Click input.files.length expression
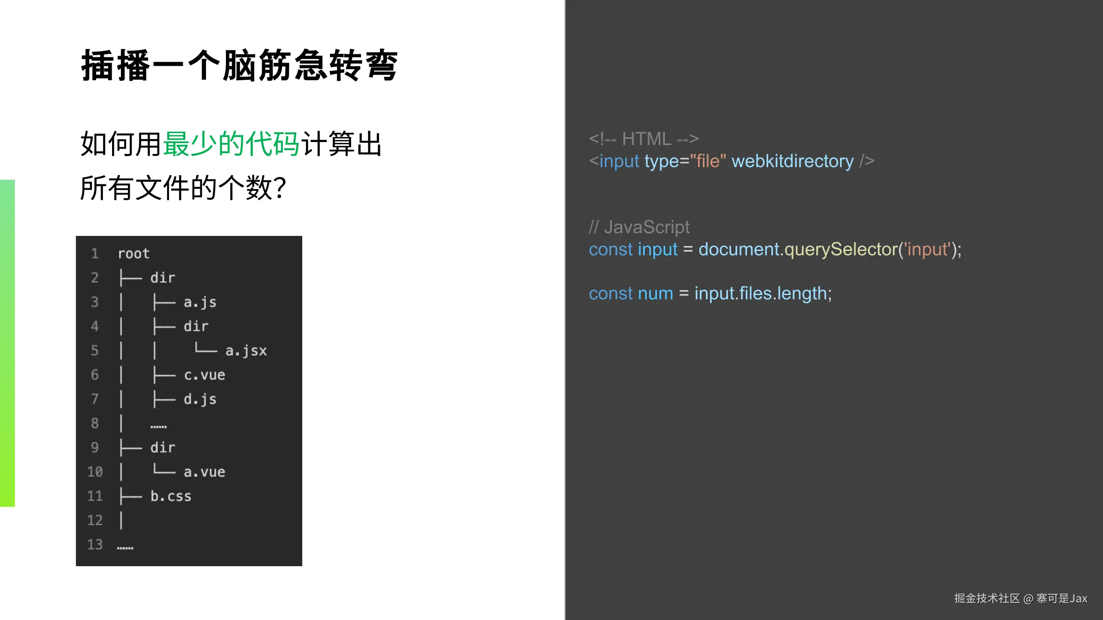1103x620 pixels. [760, 293]
